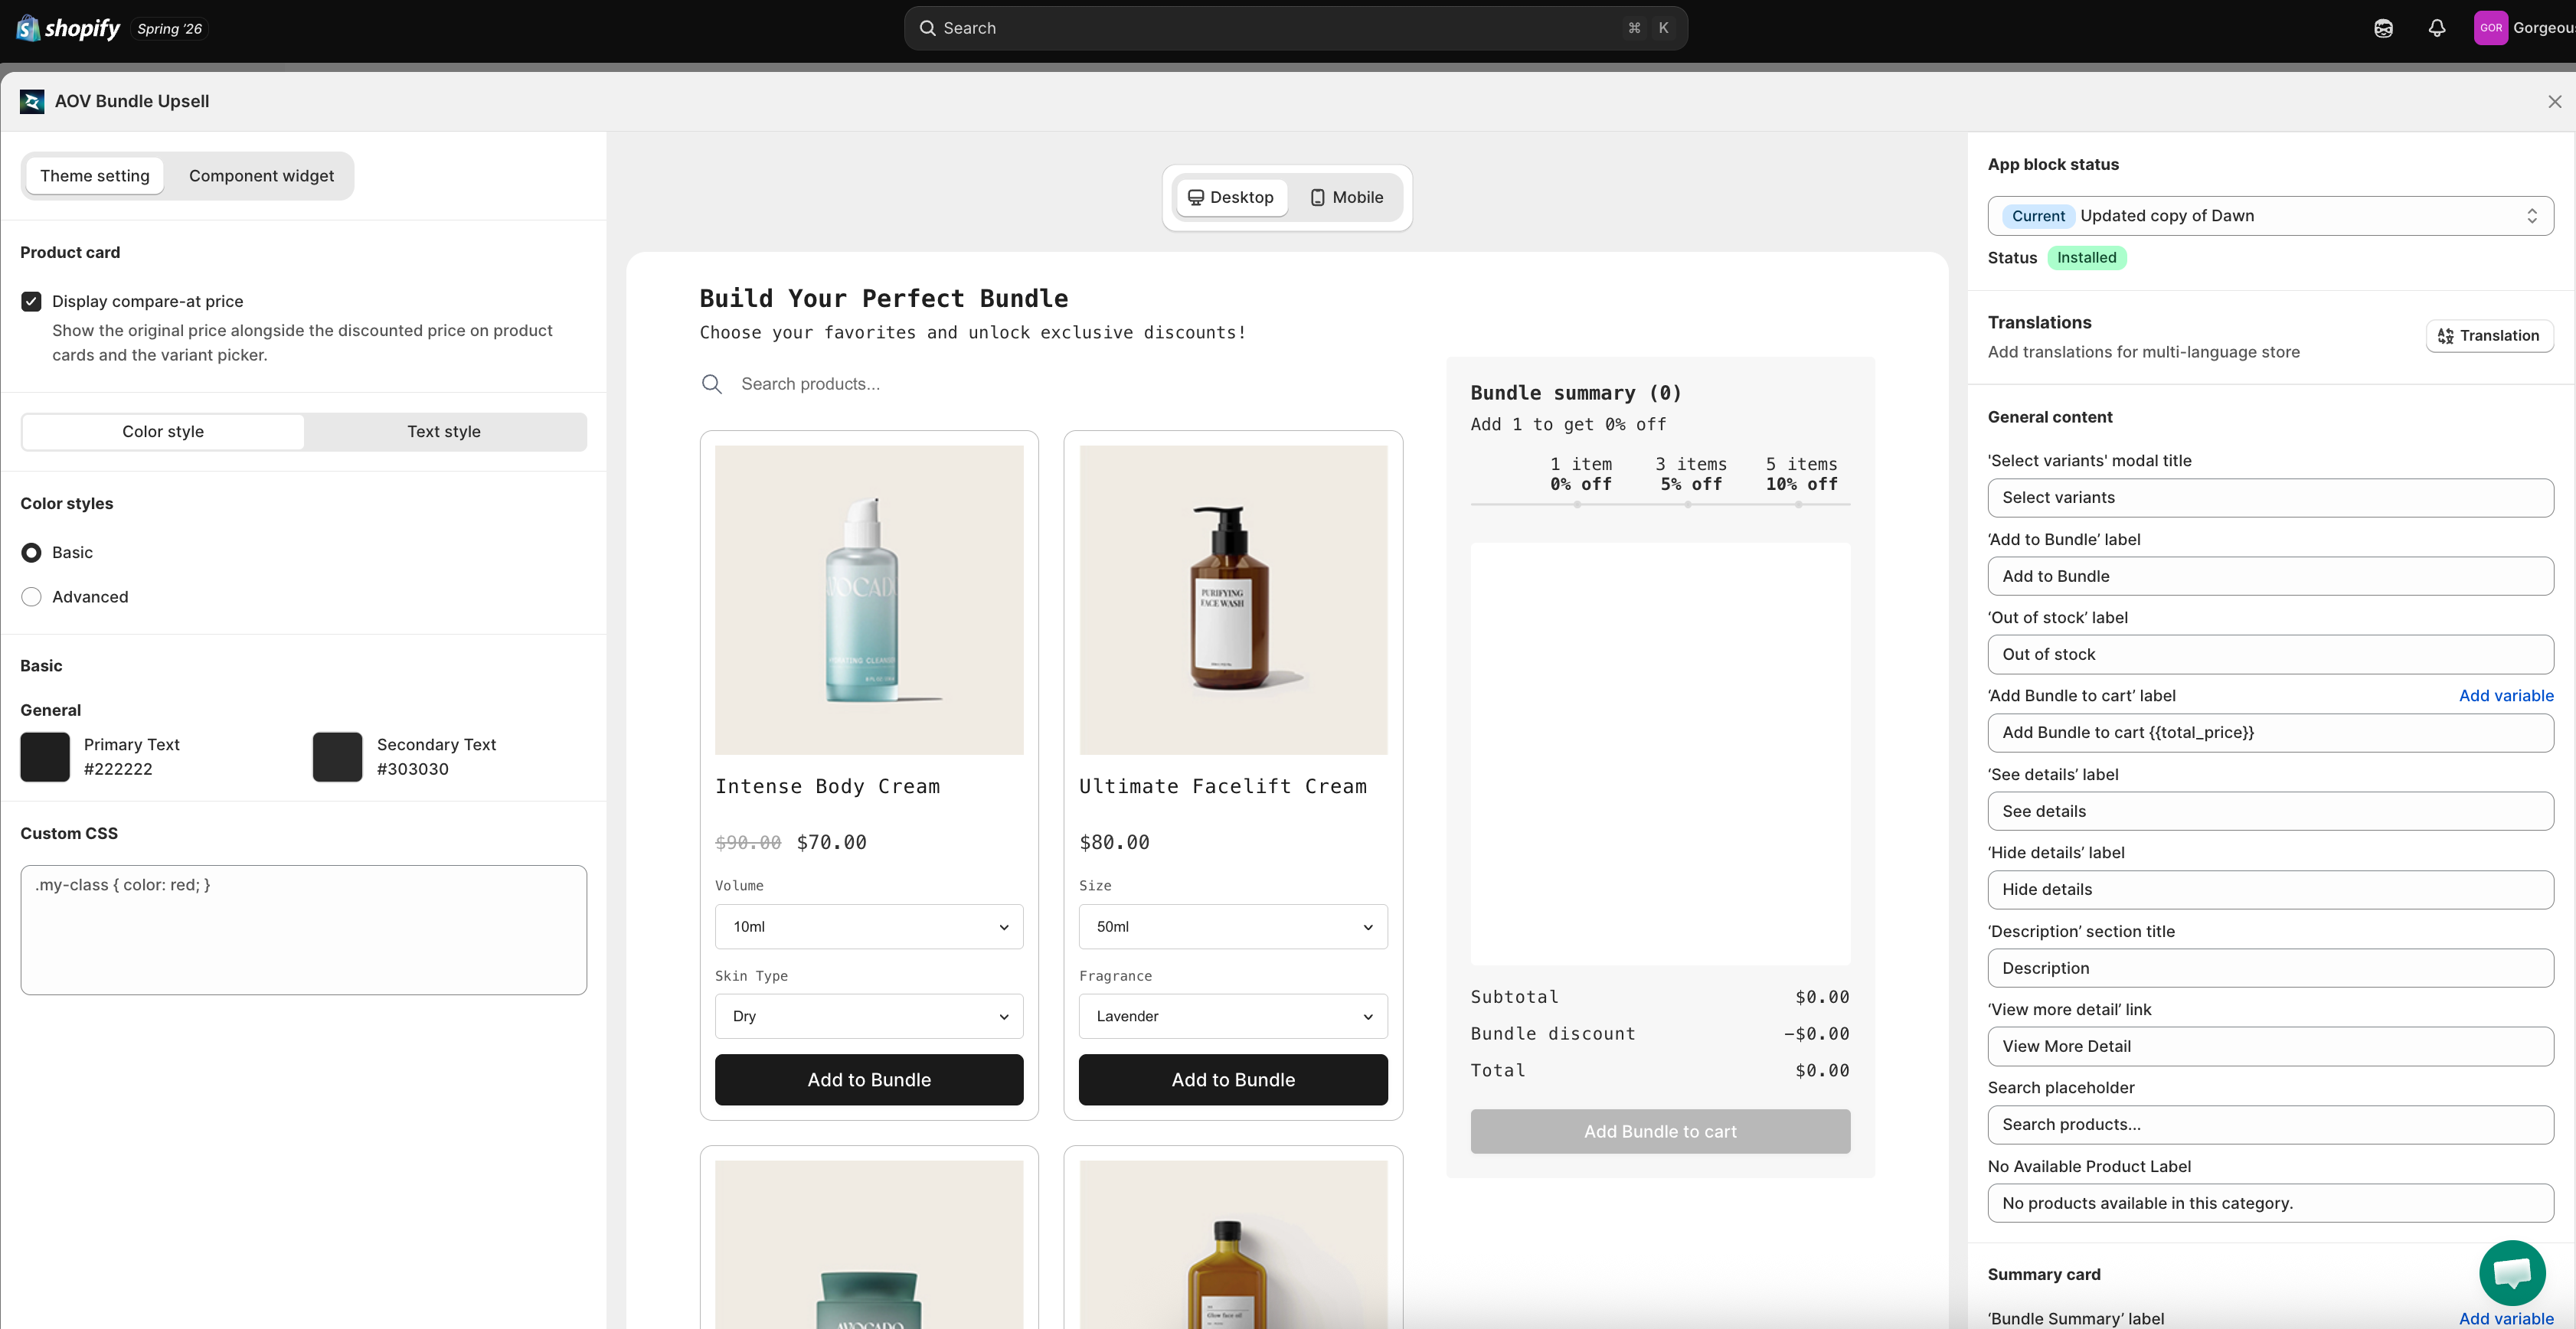Click the Installed status badge
Viewport: 2576px width, 1329px height.
[2086, 258]
